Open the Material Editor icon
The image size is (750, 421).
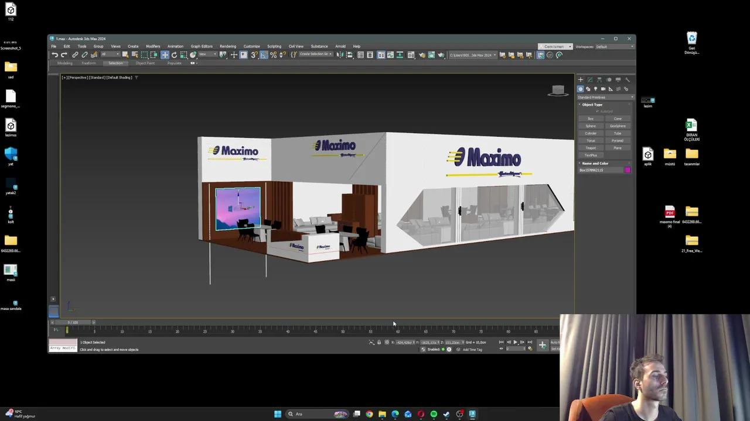click(411, 55)
